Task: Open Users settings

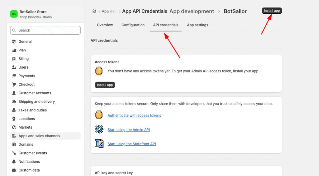Action: [x=45, y=67]
